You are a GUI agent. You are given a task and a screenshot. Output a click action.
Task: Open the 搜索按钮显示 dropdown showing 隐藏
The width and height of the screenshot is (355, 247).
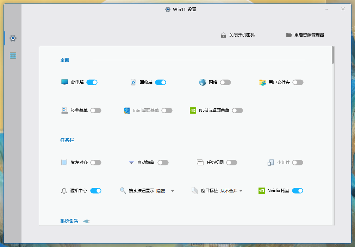point(173,190)
